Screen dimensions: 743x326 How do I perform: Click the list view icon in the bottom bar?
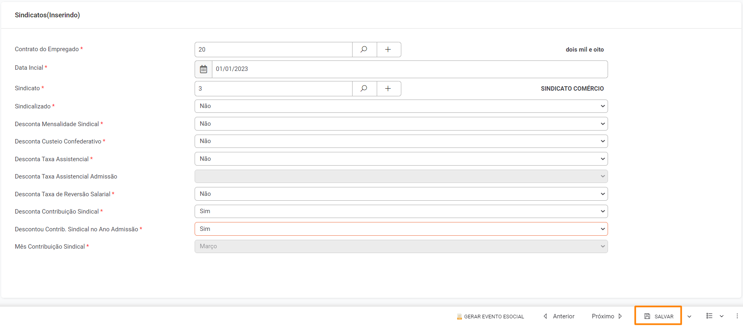point(709,316)
